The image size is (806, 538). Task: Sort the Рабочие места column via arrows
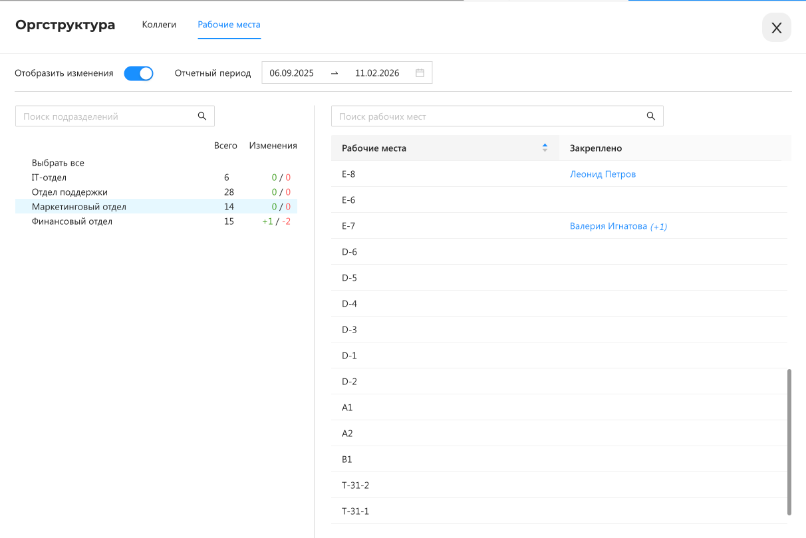click(545, 148)
